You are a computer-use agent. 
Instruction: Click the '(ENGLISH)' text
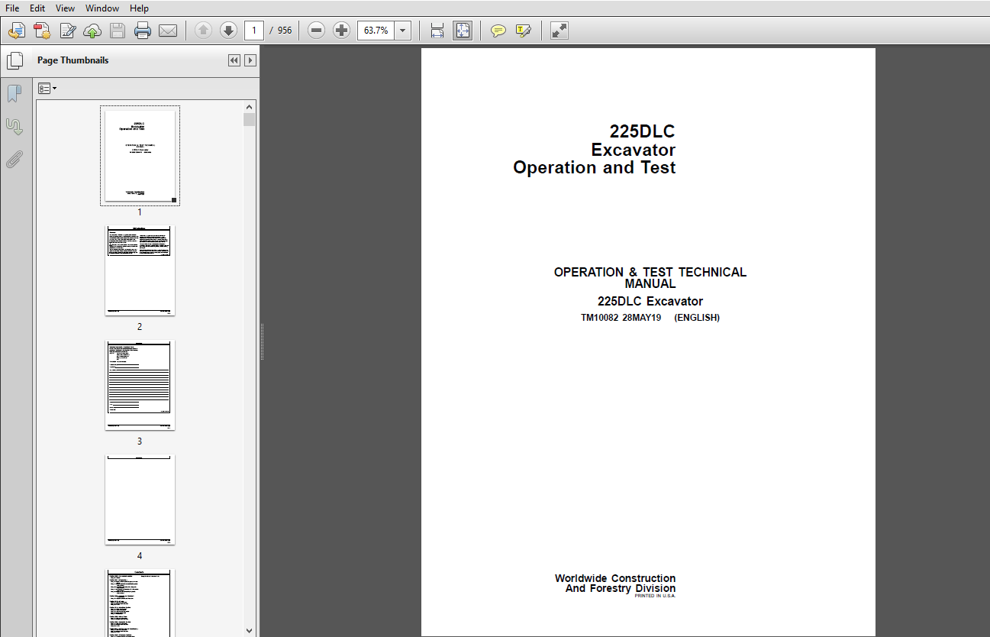coord(697,318)
